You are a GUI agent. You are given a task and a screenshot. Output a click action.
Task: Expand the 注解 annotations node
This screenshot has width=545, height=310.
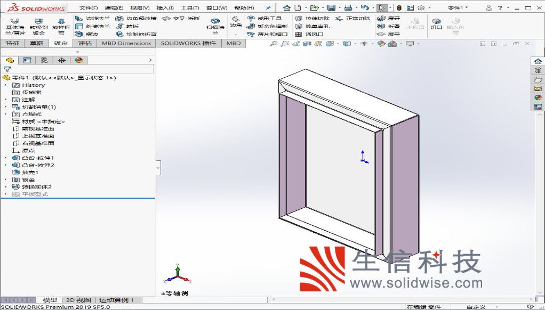click(5, 100)
